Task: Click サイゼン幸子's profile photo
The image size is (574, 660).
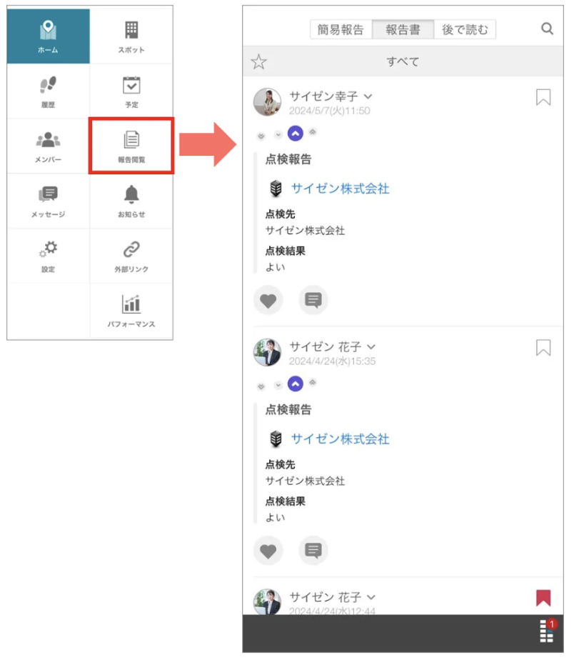Action: click(x=267, y=102)
